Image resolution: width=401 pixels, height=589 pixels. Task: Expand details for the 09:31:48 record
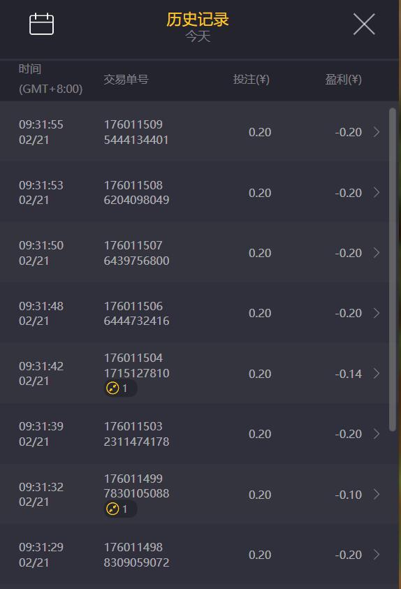377,313
